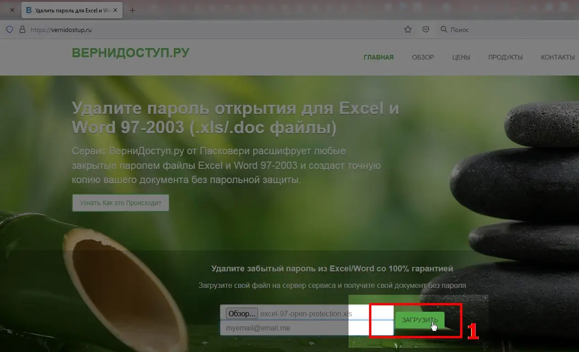Click the Обзор... file browse button
Screen dimensions: 579x352
[241, 314]
